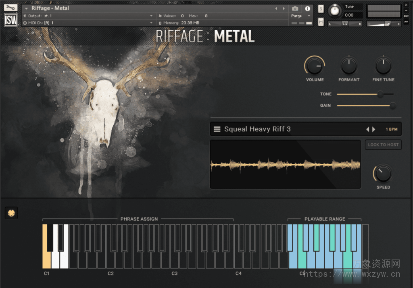Click the ISW logo
This screenshot has width=413, height=288.
click(x=10, y=19)
